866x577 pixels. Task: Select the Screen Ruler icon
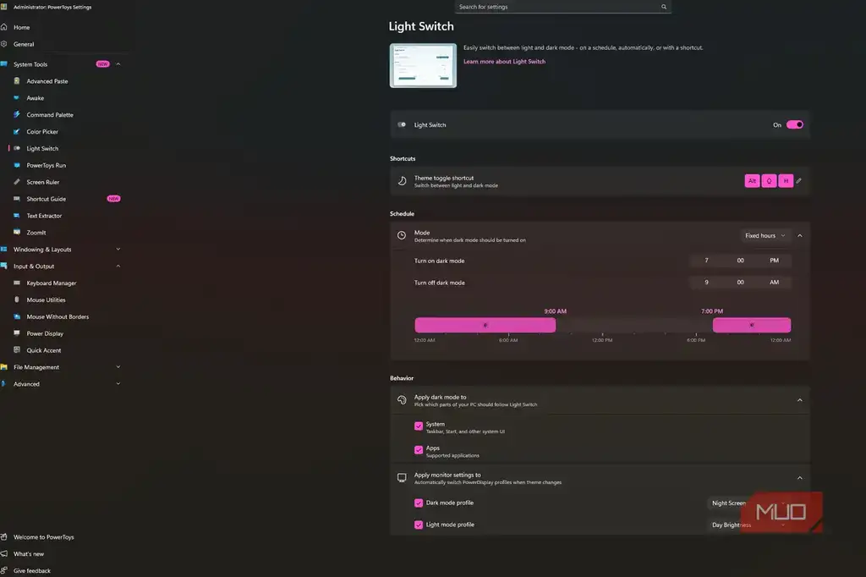[17, 182]
